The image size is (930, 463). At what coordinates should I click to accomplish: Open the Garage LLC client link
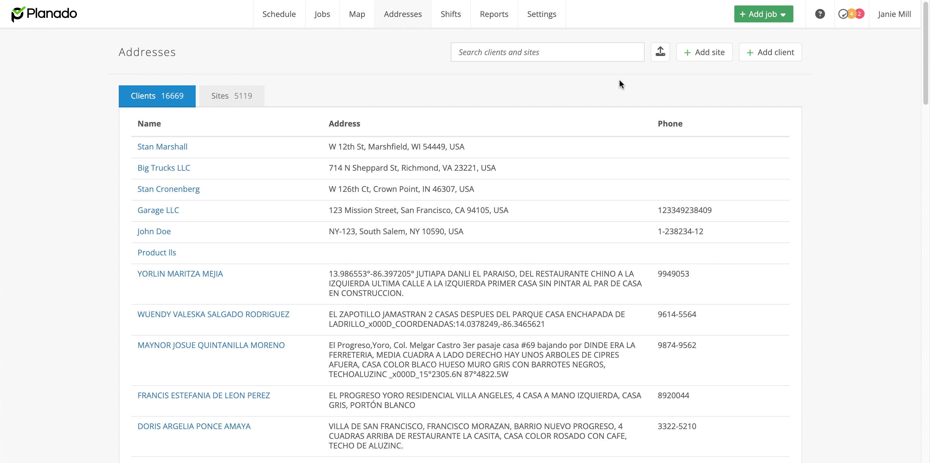pyautogui.click(x=158, y=210)
